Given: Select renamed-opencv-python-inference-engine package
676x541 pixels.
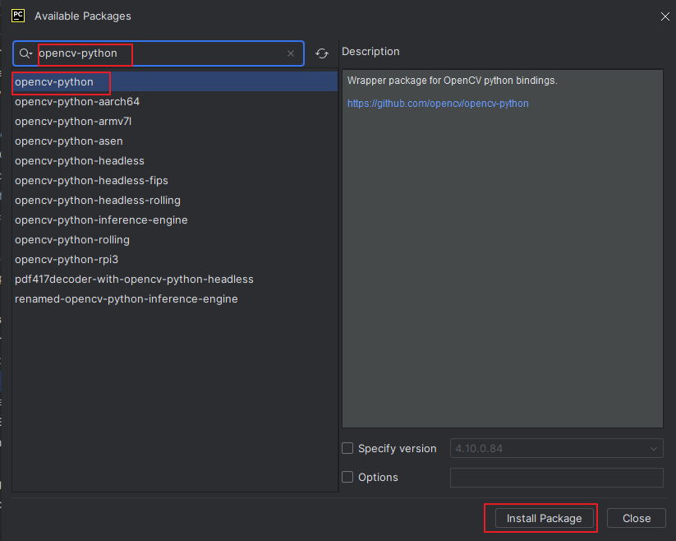Looking at the screenshot, I should pyautogui.click(x=175, y=299).
